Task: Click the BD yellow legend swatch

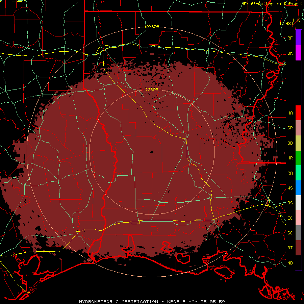Action: click(298, 143)
